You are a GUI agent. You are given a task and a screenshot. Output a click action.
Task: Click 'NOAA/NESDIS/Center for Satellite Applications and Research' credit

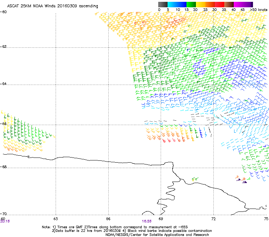[157, 235]
